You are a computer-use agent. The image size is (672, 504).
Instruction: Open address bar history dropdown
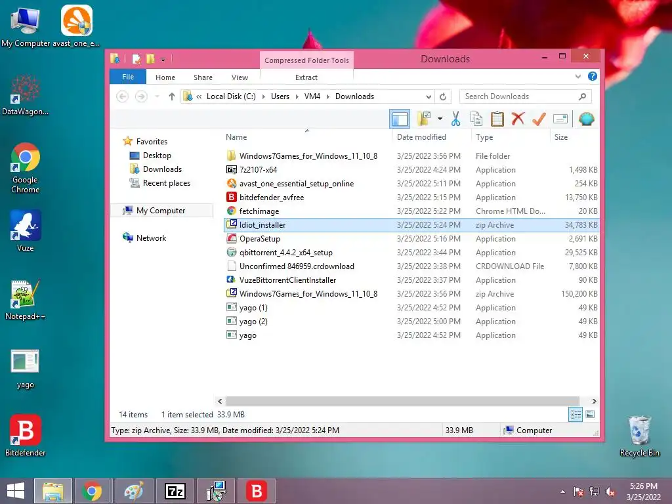pyautogui.click(x=428, y=96)
